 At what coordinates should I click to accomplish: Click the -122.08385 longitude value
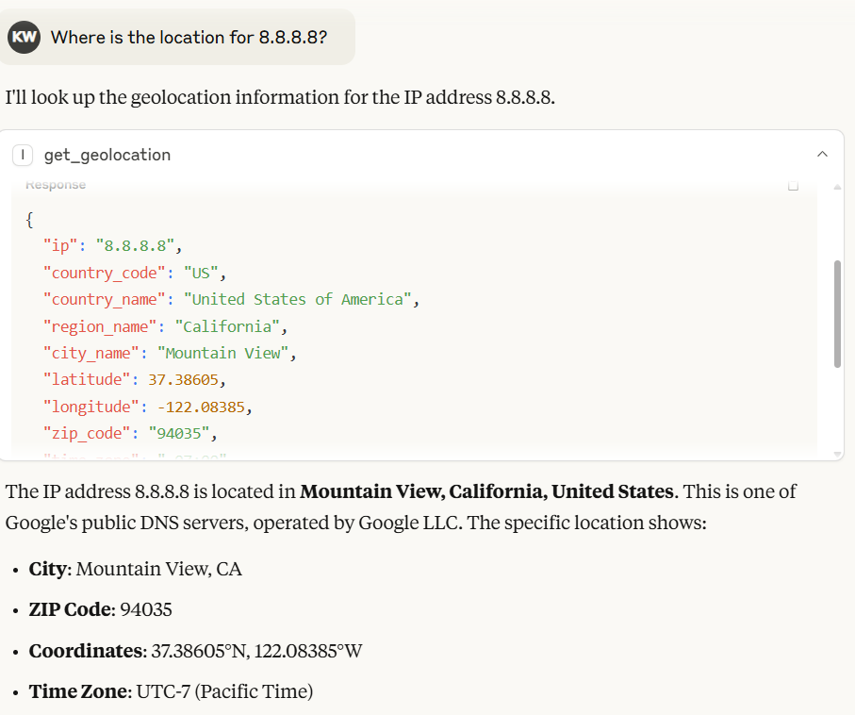click(201, 407)
